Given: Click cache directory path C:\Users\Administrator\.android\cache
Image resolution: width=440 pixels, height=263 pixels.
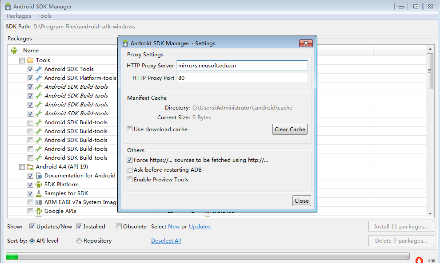Looking at the screenshot, I should click(243, 108).
